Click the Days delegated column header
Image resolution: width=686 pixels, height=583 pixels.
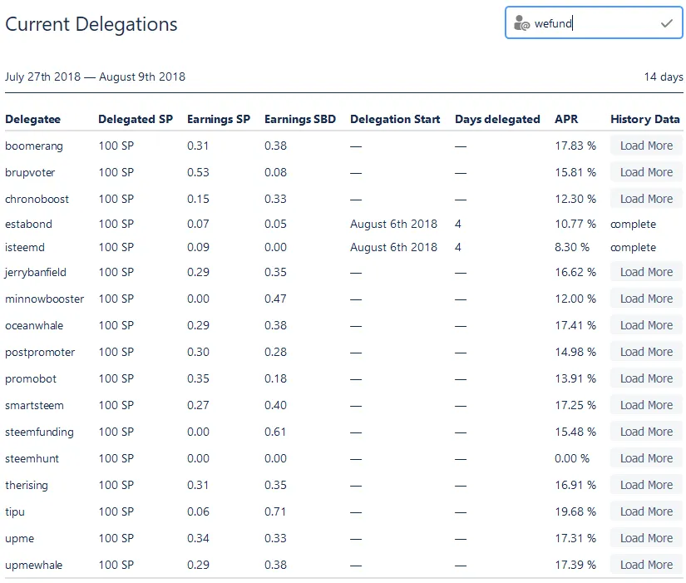pyautogui.click(x=497, y=119)
